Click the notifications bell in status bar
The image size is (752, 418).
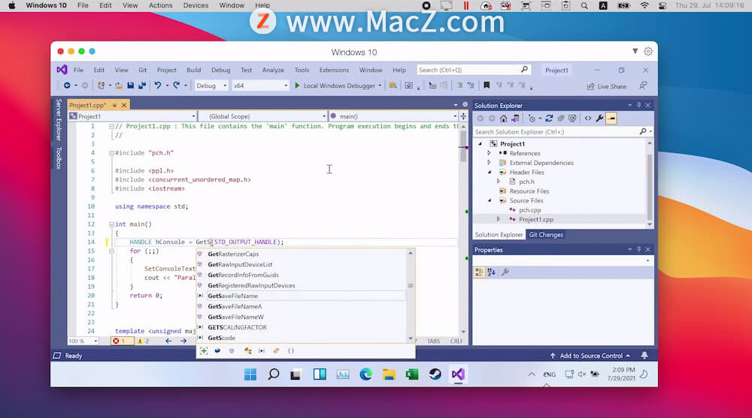tap(644, 355)
